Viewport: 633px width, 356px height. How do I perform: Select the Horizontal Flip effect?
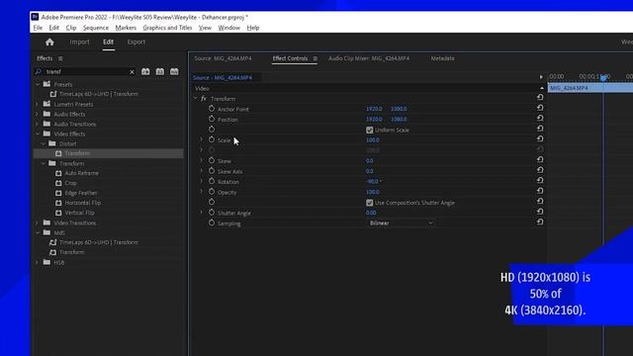[x=83, y=203]
